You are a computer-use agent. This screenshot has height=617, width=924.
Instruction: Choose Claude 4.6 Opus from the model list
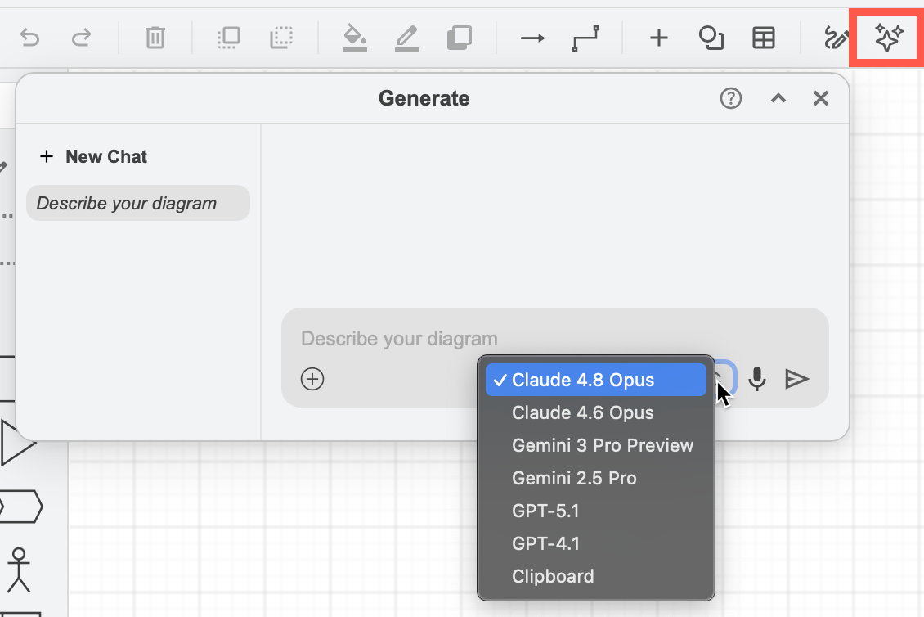pos(596,412)
